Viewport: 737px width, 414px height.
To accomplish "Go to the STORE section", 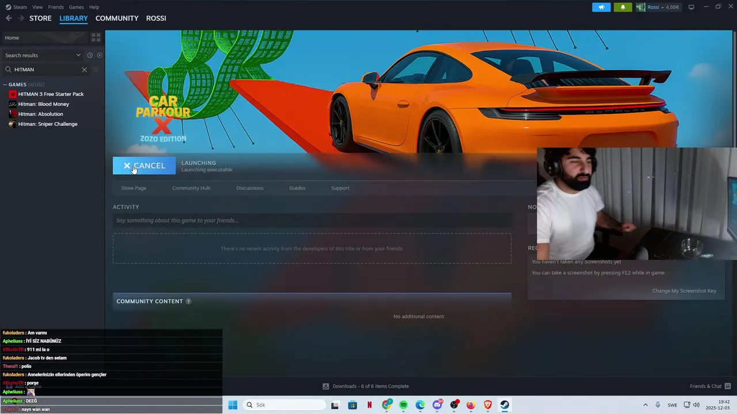I will tap(40, 18).
